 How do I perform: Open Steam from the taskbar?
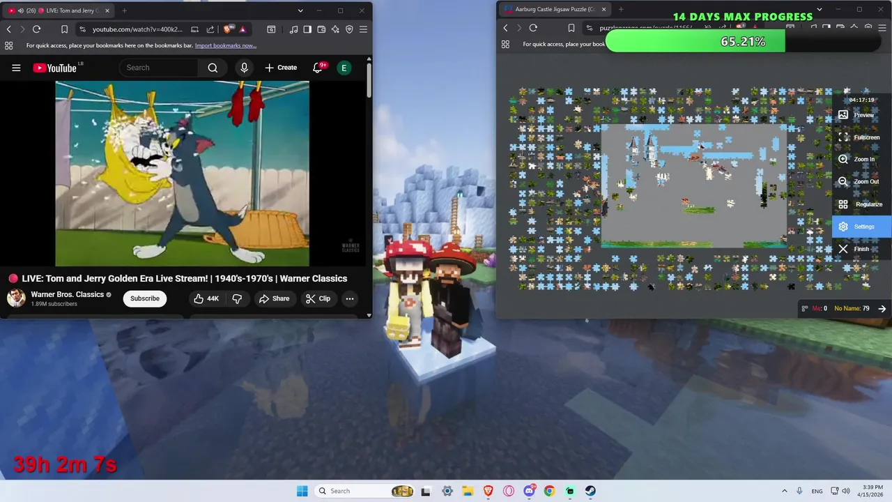pyautogui.click(x=590, y=491)
